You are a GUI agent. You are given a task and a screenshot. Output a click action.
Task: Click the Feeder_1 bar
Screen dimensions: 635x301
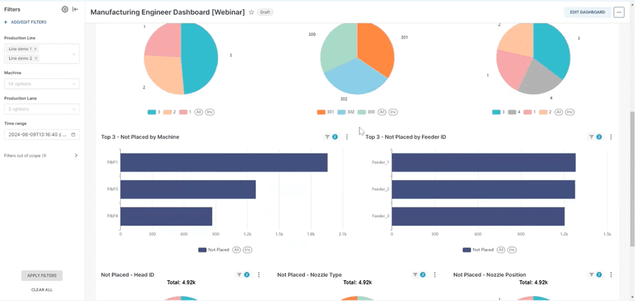483,163
